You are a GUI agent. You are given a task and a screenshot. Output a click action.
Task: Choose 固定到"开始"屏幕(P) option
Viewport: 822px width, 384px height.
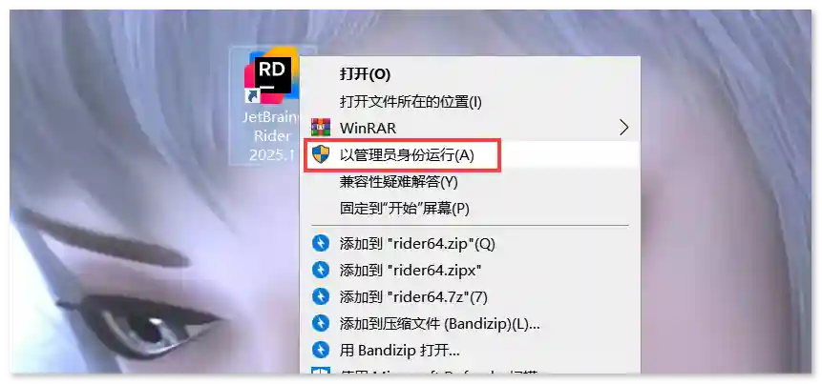404,209
